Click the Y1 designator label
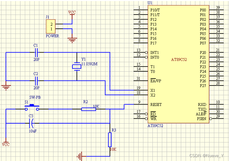 pos(83,59)
